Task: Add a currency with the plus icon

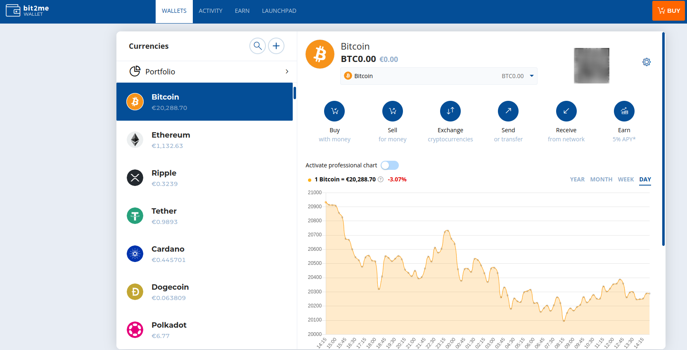Action: (276, 46)
